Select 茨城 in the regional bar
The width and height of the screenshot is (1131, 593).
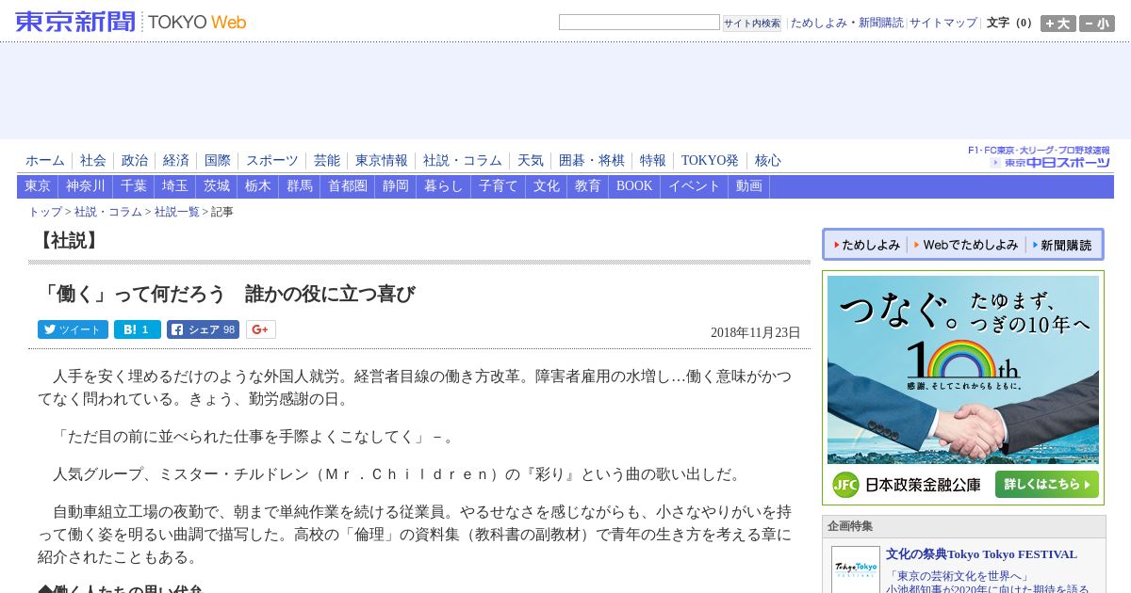click(x=217, y=186)
